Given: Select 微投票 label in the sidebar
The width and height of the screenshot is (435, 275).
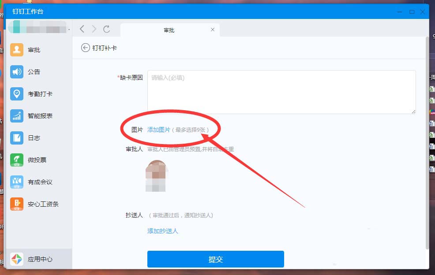Looking at the screenshot, I should coord(37,160).
